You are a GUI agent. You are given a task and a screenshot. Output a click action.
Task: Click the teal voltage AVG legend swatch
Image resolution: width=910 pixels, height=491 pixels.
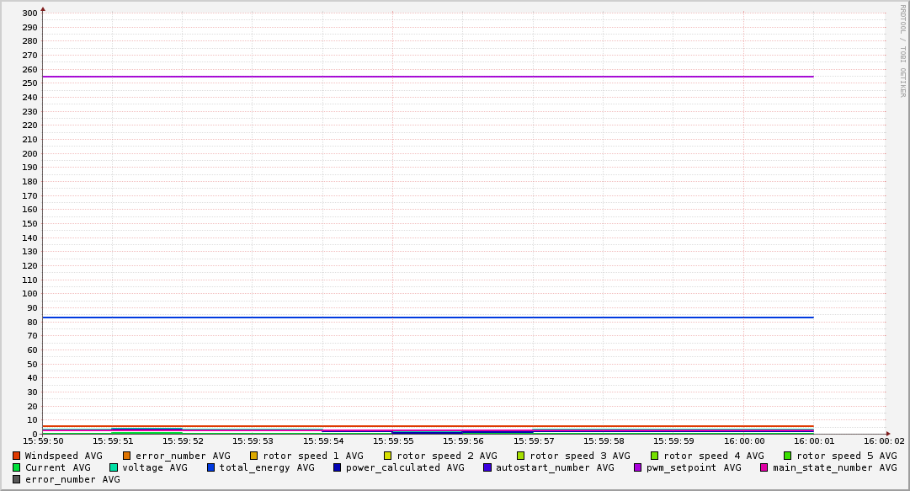pyautogui.click(x=114, y=467)
